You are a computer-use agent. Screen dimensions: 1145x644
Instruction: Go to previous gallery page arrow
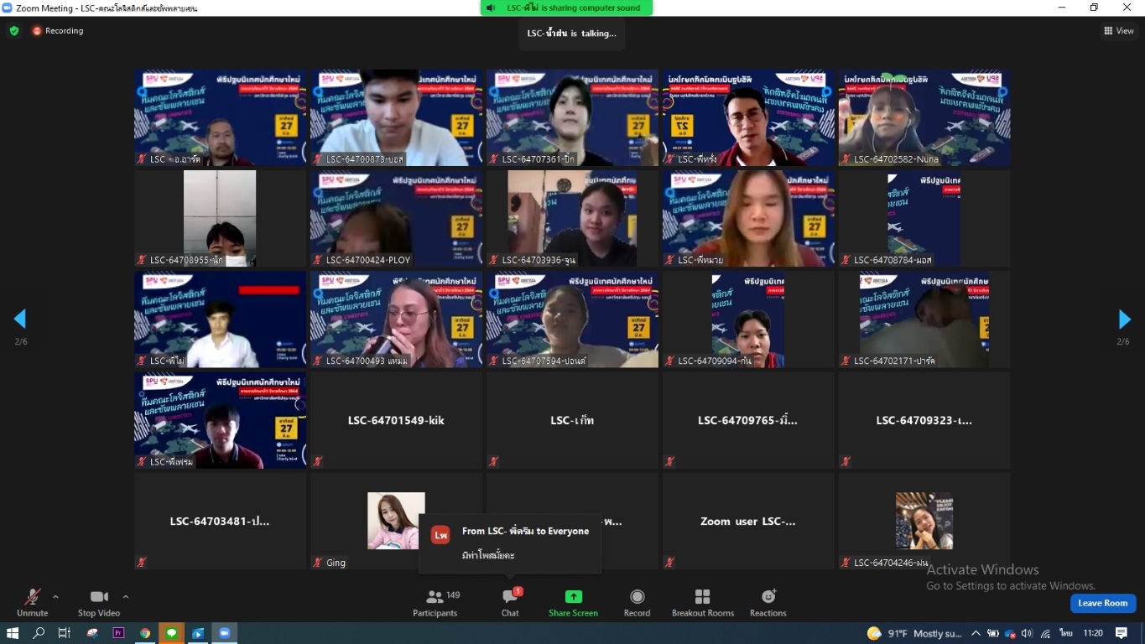[x=20, y=319]
